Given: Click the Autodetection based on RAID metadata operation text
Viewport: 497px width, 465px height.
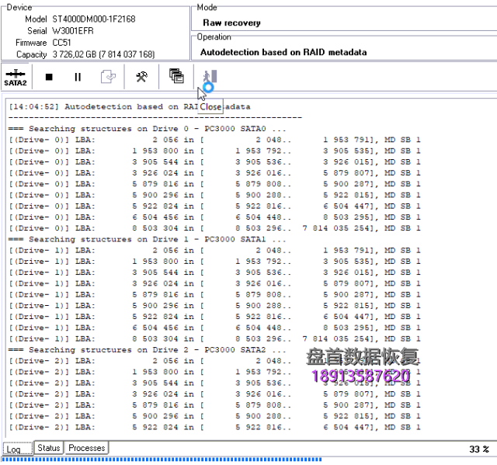Looking at the screenshot, I should tap(283, 52).
